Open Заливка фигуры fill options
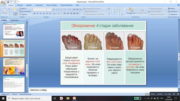 (x=155, y=8)
